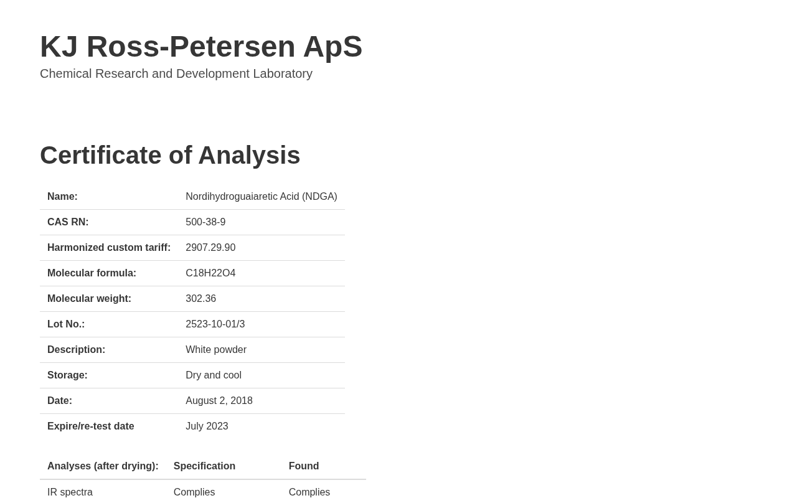797x498 pixels.
Task: Click the molecular weight value 302.36
Action: pyautogui.click(x=200, y=299)
